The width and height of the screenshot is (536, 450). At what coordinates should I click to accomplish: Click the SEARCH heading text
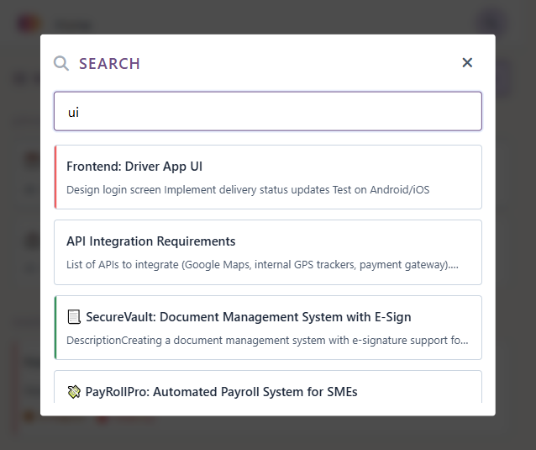point(109,64)
